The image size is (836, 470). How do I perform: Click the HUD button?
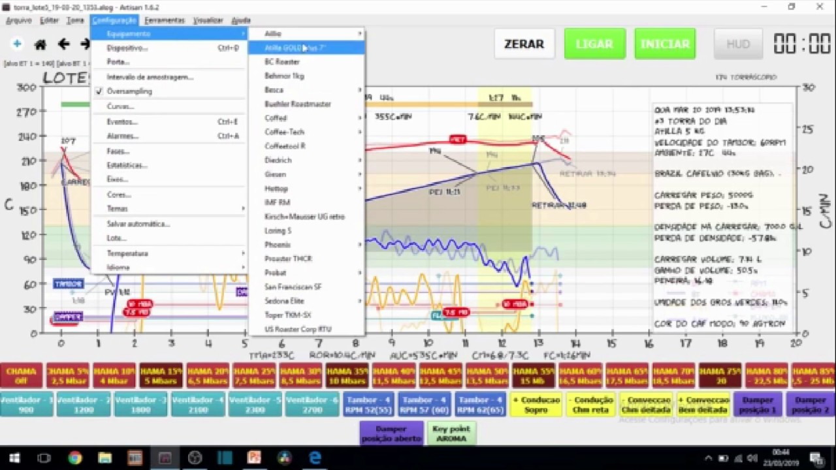(738, 44)
